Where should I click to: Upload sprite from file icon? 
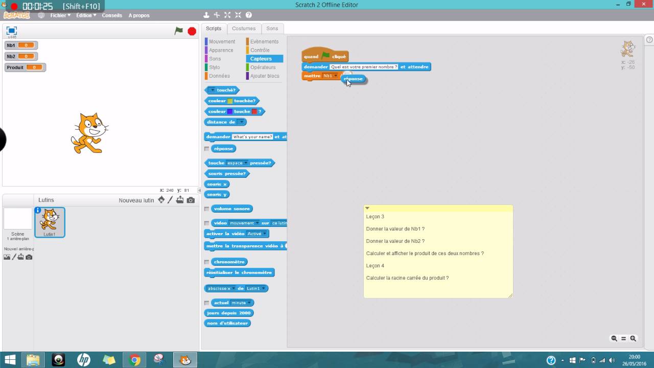coord(180,200)
